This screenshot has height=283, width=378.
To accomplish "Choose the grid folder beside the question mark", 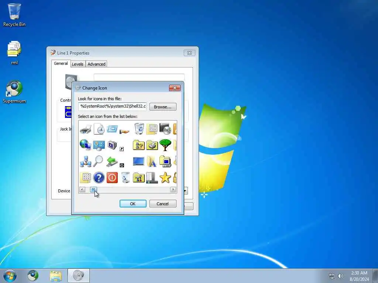I will 85,178.
